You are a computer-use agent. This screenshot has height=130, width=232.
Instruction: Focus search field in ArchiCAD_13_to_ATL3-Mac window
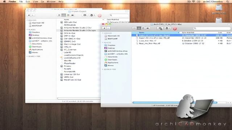click(x=212, y=28)
